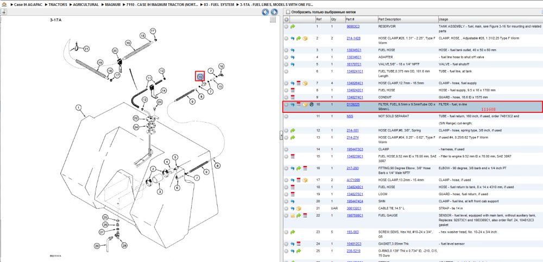The height and width of the screenshot is (262, 543).
Task: Open part link D139225
Action: tap(353, 105)
